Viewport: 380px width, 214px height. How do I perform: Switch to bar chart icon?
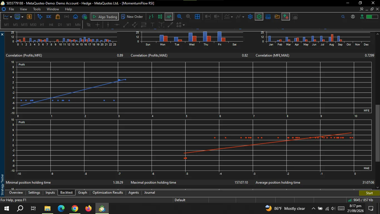tap(151, 17)
